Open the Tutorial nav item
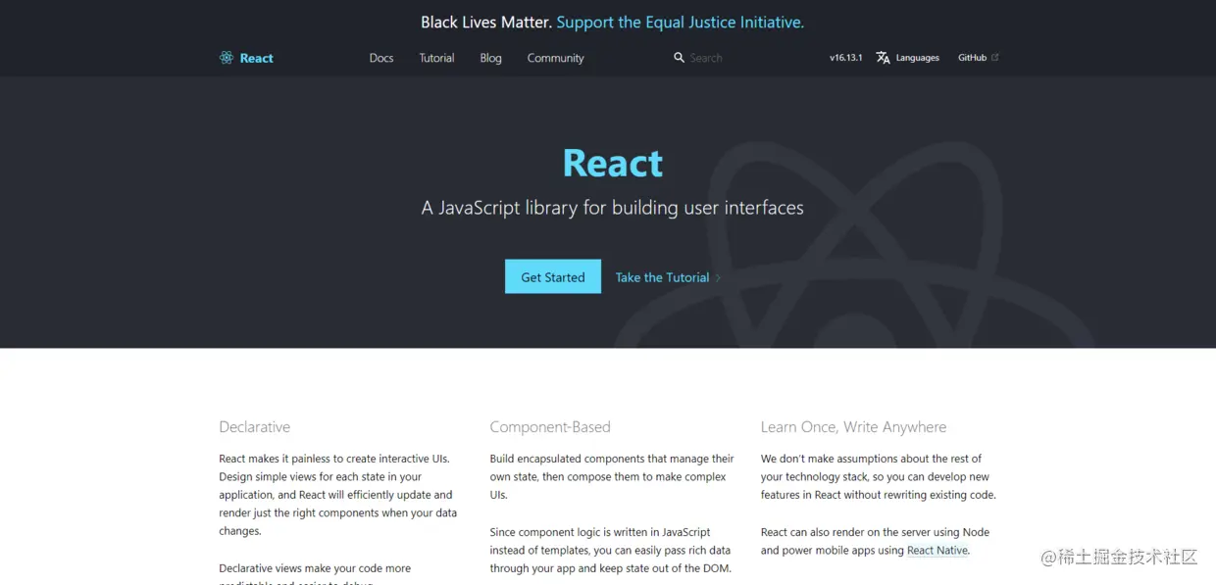The height and width of the screenshot is (585, 1216). (x=436, y=58)
